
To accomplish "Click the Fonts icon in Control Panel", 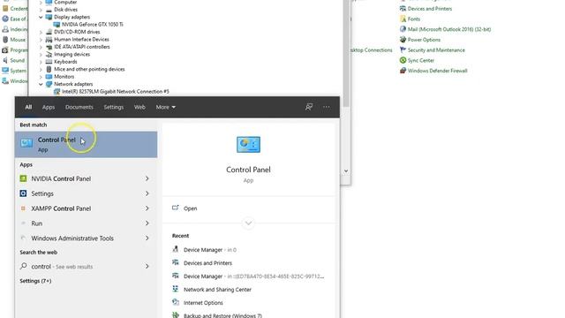I will (403, 19).
